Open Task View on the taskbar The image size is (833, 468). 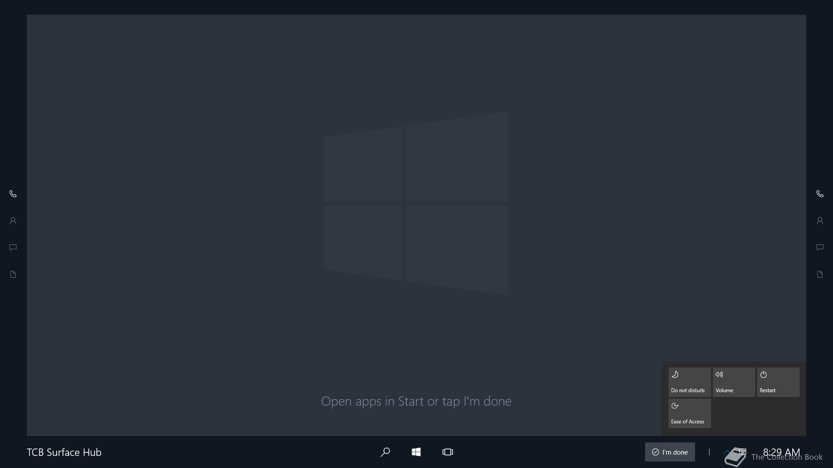(x=448, y=452)
